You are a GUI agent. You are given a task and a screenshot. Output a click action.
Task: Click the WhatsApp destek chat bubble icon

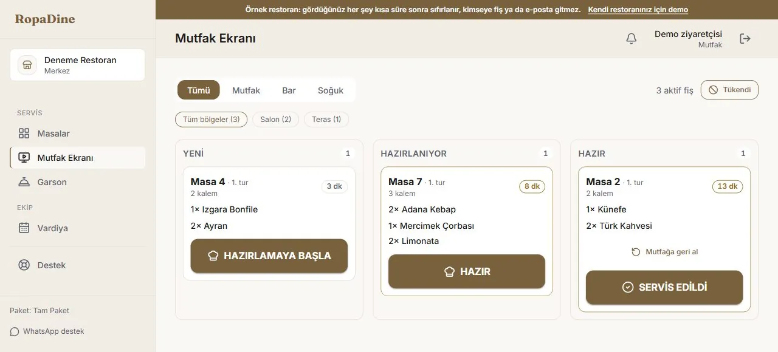[x=15, y=331]
